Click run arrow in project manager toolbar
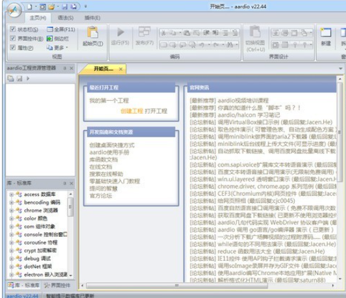 tap(28, 78)
